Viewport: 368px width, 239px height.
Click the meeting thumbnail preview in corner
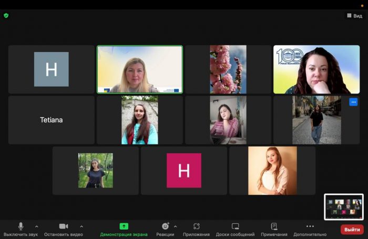pyautogui.click(x=343, y=207)
